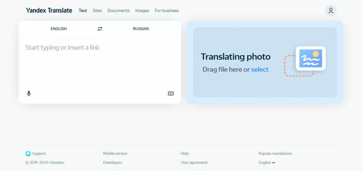Click the select file link
362x171 pixels.
point(260,69)
